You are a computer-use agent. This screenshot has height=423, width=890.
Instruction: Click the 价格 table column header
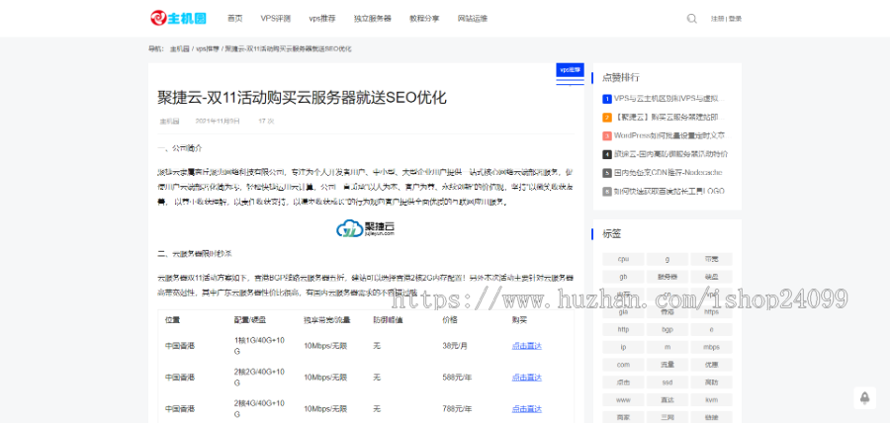point(450,320)
